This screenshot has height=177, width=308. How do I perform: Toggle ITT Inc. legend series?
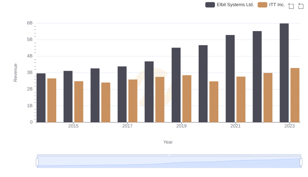271,5
